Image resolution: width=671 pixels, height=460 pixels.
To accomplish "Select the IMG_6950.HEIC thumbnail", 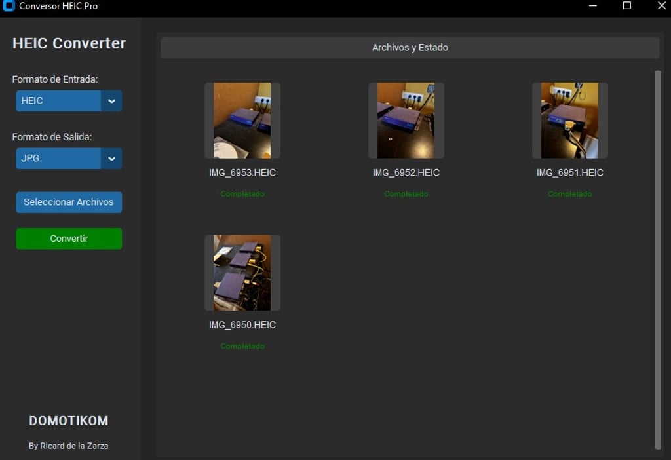I will tap(242, 272).
